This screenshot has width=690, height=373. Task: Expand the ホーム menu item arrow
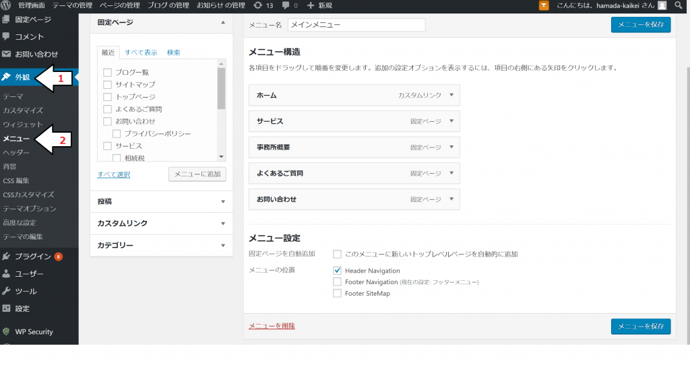(x=451, y=95)
